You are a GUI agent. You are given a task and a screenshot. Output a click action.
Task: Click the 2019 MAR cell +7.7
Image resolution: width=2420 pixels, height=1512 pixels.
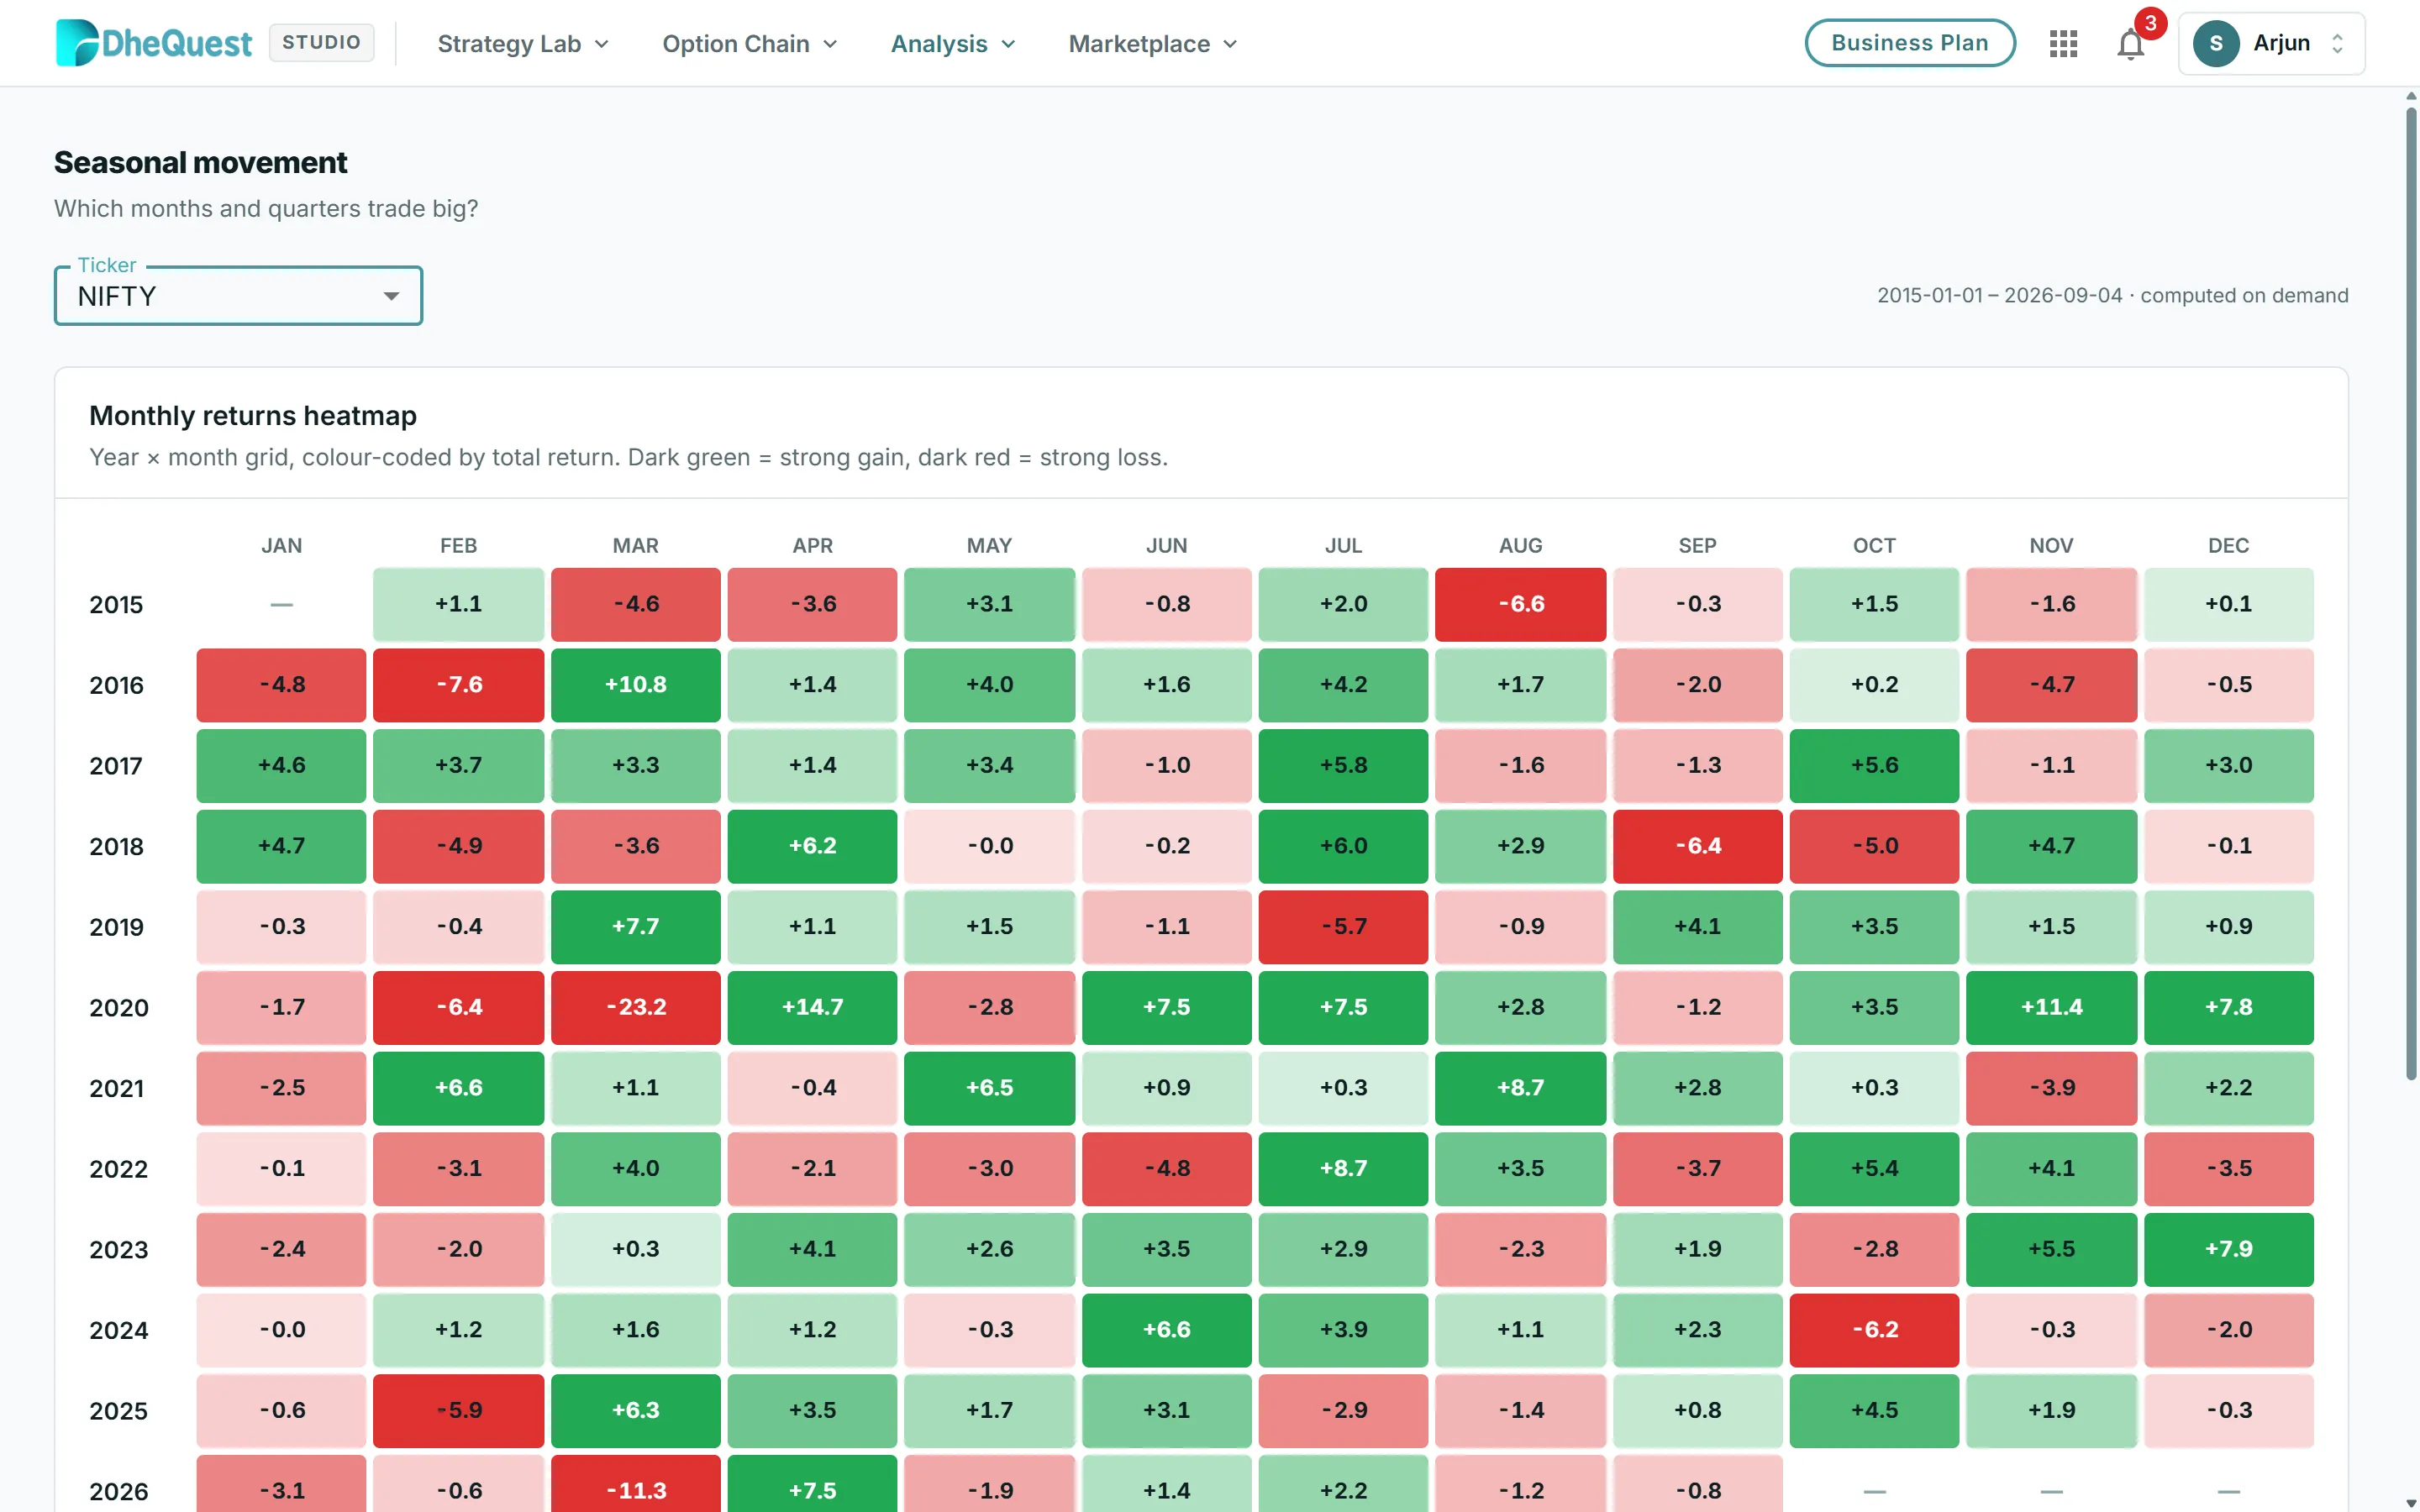pos(635,927)
